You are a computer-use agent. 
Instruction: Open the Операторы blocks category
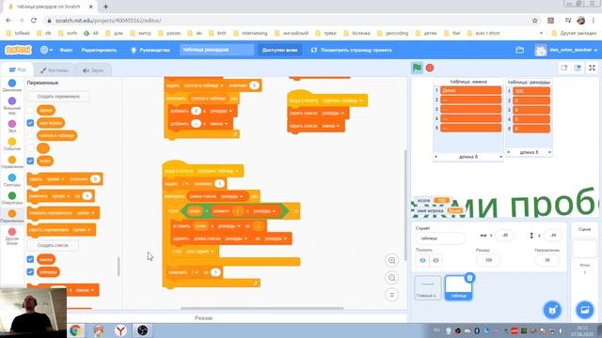12,198
